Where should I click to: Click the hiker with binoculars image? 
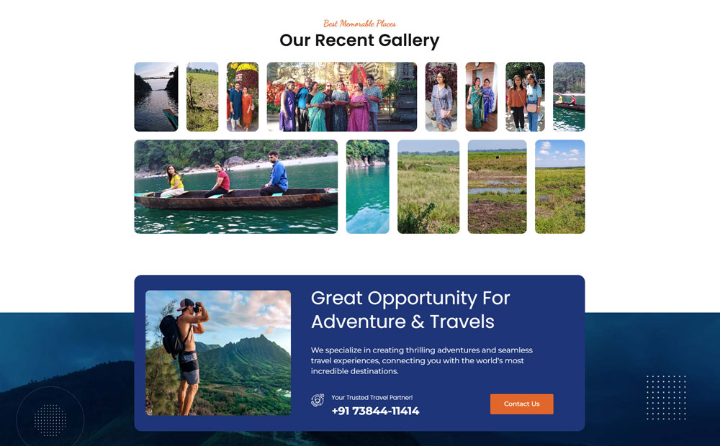pos(218,353)
